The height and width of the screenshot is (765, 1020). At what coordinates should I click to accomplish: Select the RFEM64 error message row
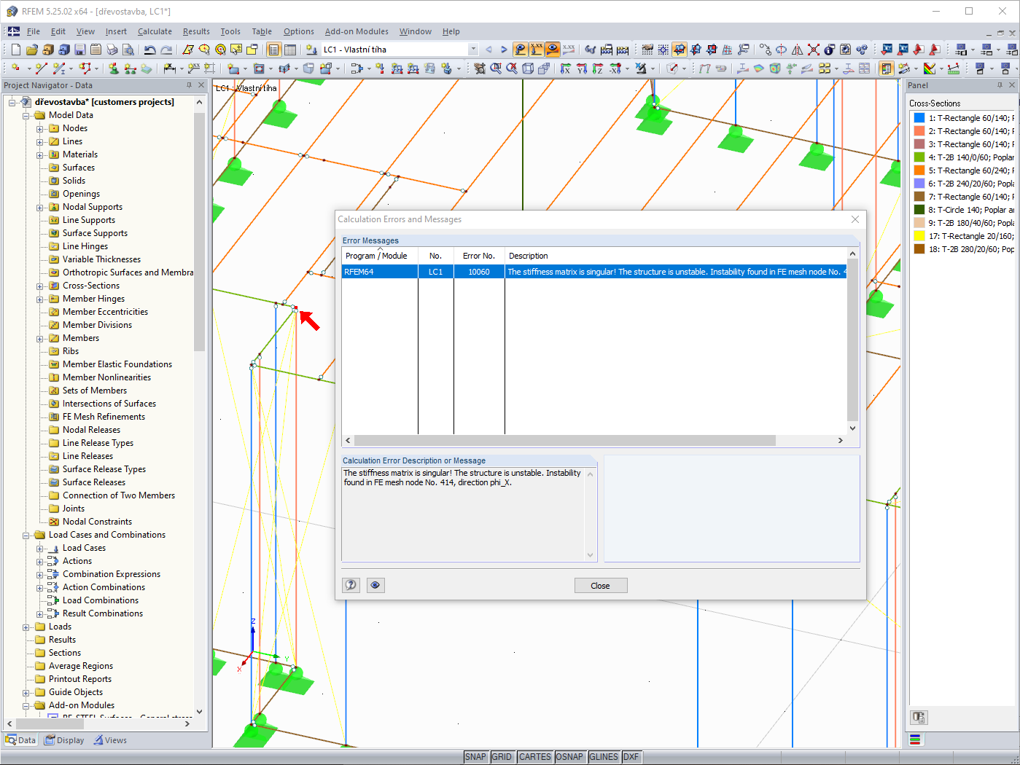595,272
